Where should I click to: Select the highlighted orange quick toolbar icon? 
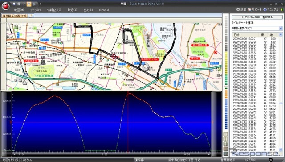tap(29, 4)
